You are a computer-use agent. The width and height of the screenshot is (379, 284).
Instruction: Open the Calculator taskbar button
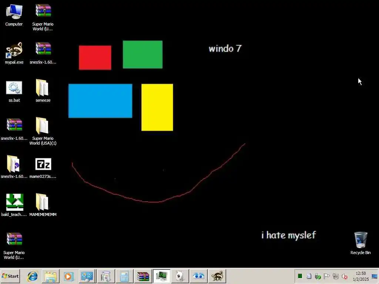124,276
